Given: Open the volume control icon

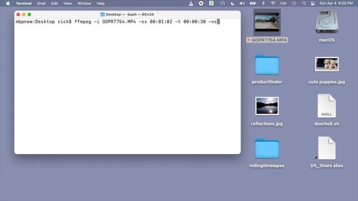Looking at the screenshot, I should 242,3.
